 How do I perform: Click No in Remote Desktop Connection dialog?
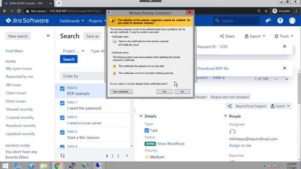coord(182,92)
